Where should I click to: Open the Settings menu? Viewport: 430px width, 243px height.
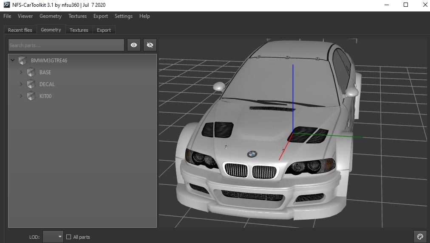coord(123,16)
